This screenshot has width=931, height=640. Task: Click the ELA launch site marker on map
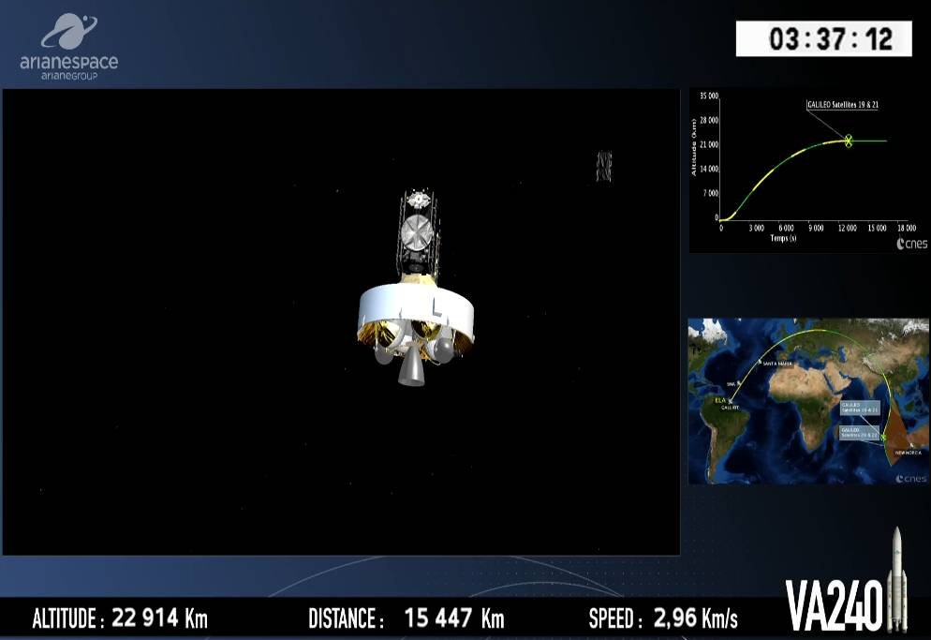coord(731,401)
